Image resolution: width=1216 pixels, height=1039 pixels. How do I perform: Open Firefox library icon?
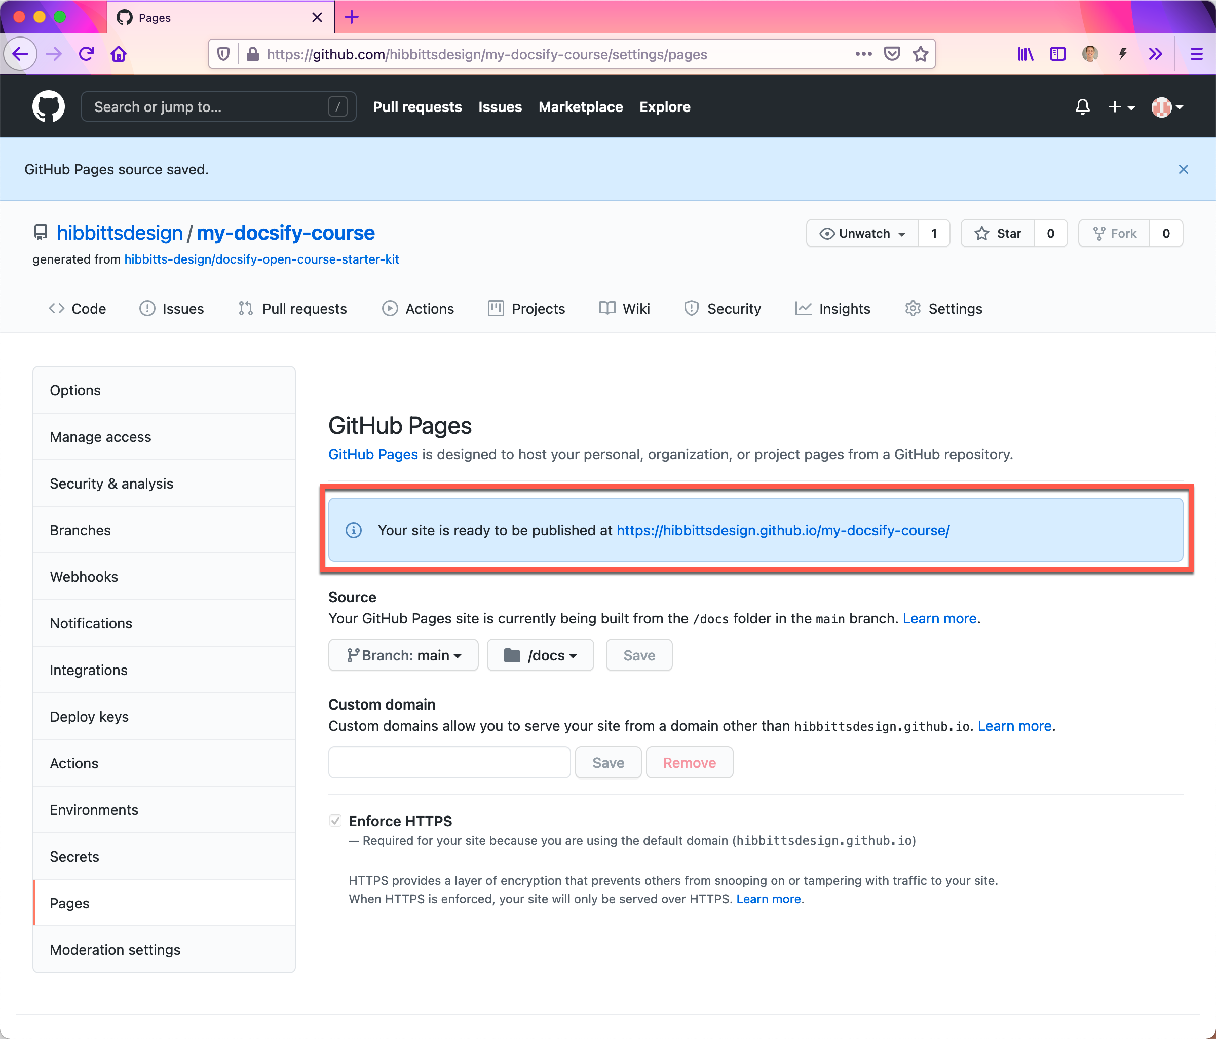(x=1024, y=54)
